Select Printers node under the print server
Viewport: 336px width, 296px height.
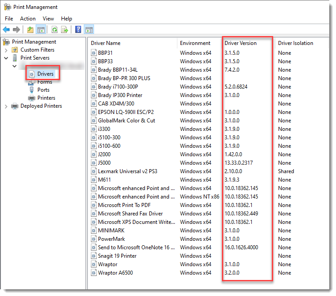pyautogui.click(x=46, y=98)
